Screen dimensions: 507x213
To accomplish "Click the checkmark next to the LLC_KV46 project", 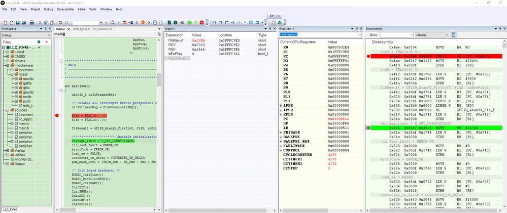I will tap(39, 48).
